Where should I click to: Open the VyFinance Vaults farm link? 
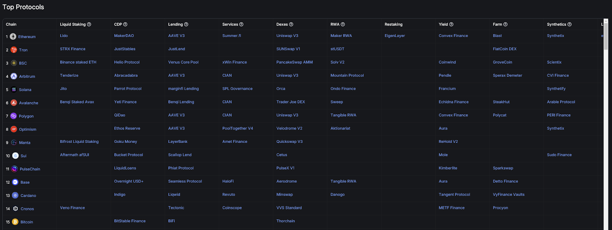(509, 194)
